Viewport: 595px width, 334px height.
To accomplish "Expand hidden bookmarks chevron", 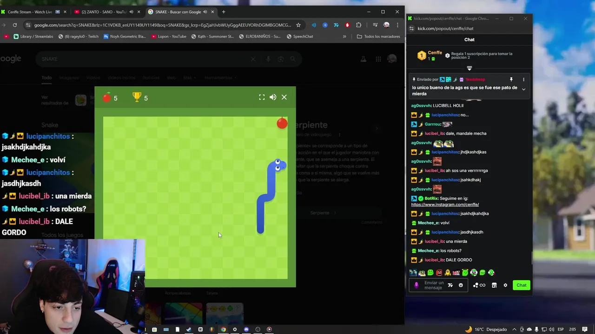I will click(x=344, y=36).
